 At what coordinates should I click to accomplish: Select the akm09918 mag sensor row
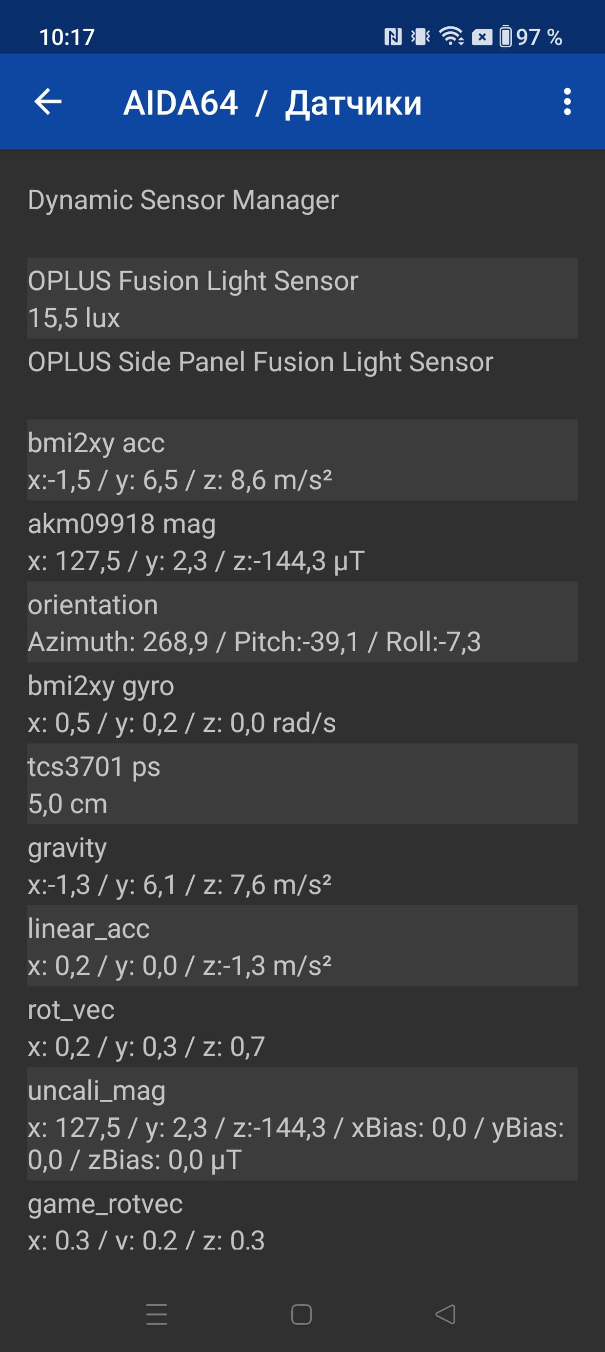[302, 541]
